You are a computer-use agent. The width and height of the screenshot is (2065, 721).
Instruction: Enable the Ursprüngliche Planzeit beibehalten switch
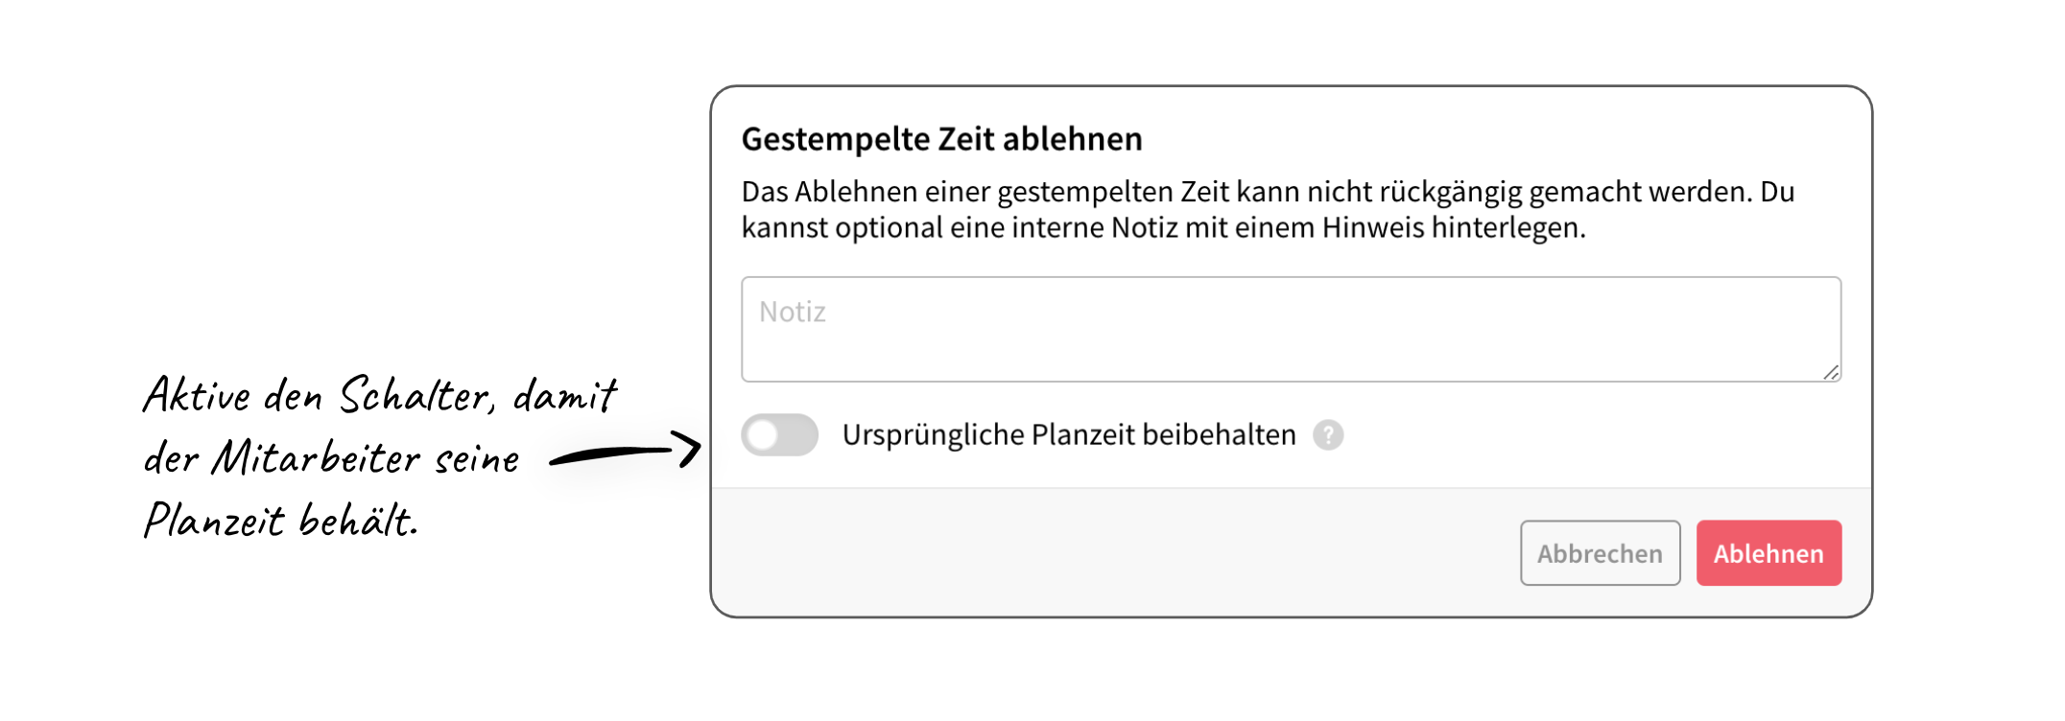pos(779,435)
